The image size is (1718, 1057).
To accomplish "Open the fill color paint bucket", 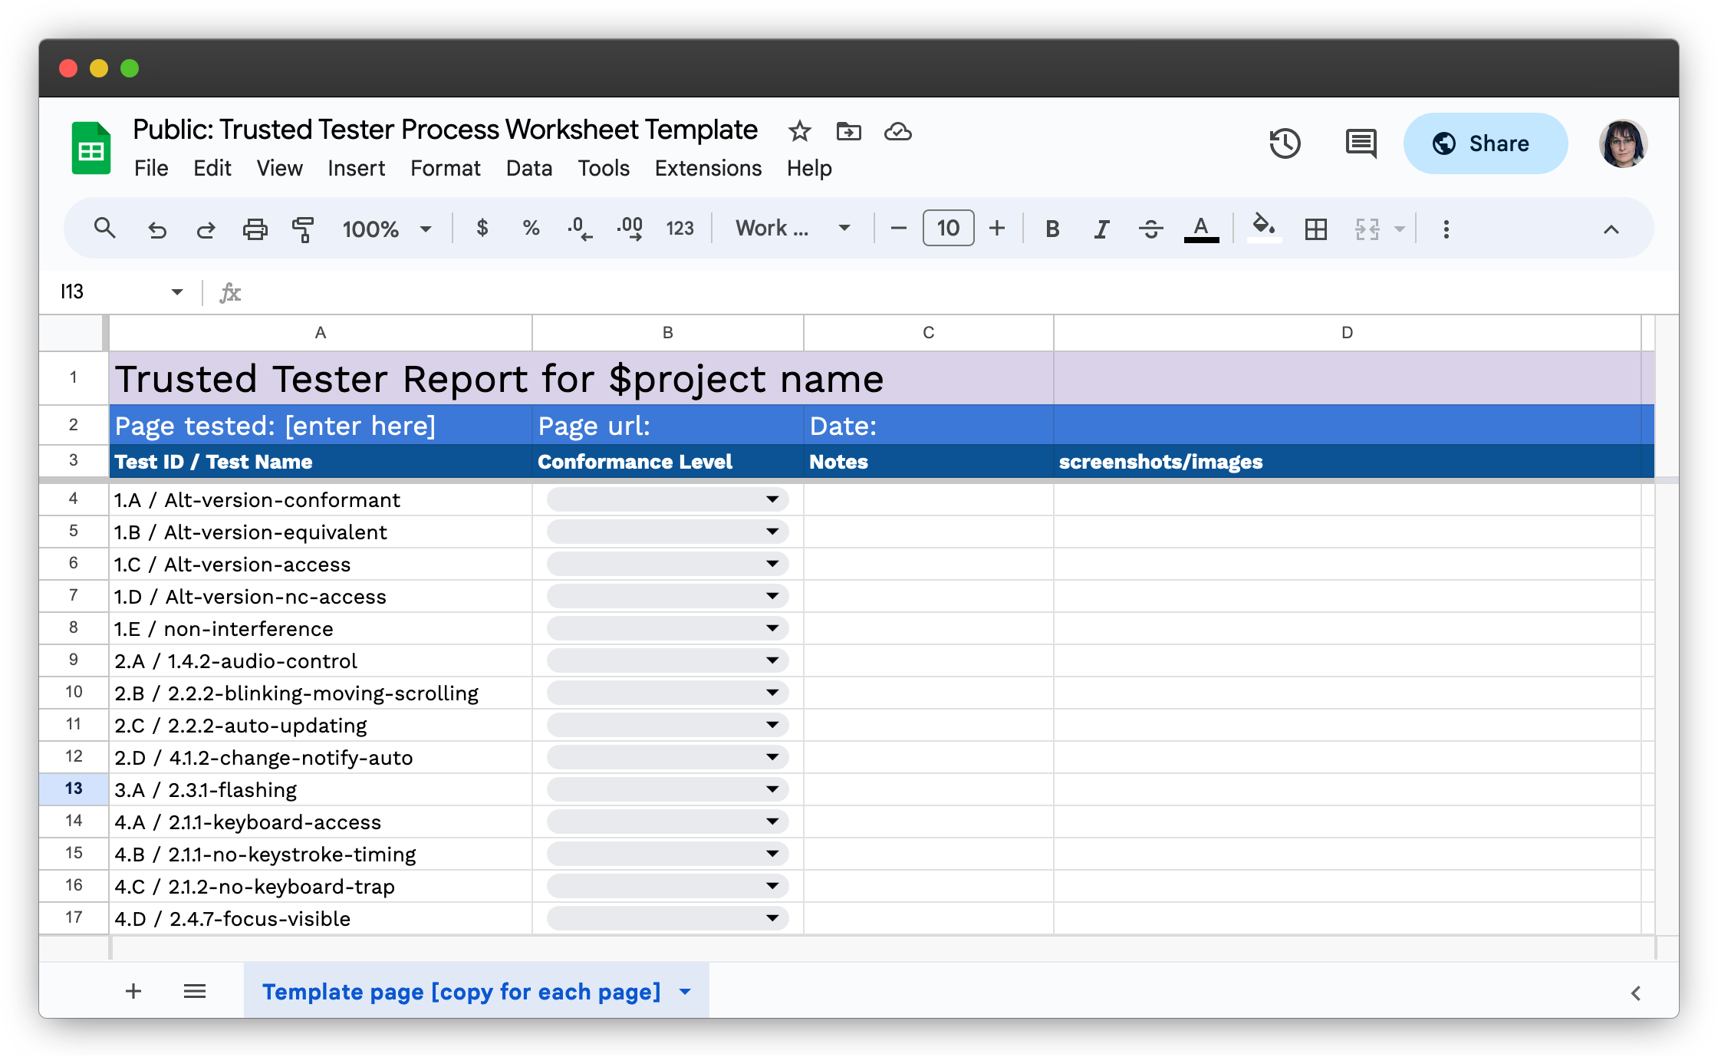I will 1263,227.
